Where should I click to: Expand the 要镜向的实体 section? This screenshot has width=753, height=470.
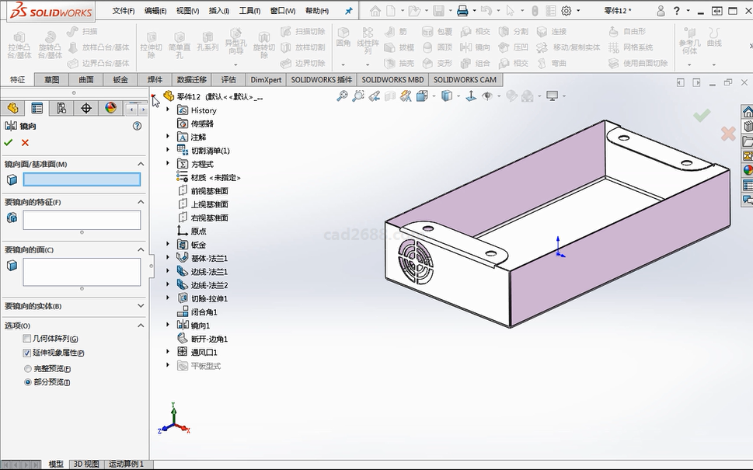141,306
